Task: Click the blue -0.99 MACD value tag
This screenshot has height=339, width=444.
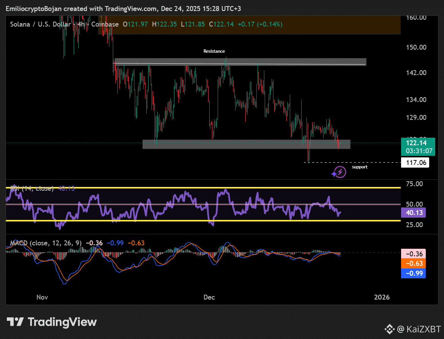Action: [413, 273]
